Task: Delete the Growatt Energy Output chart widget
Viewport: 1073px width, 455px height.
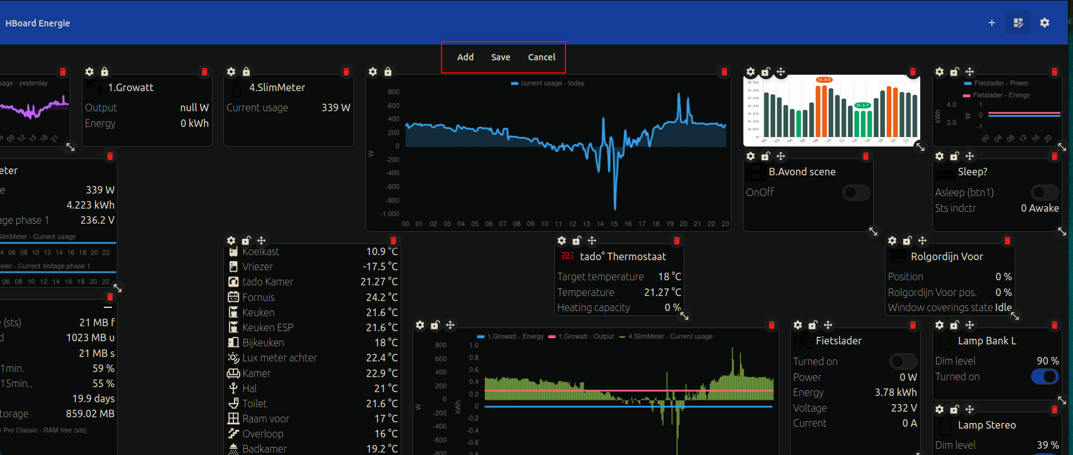Action: [771, 325]
